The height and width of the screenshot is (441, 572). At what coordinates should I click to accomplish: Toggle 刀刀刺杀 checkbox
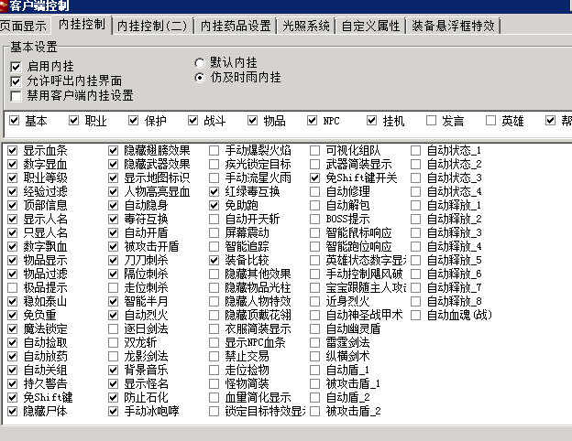113,261
